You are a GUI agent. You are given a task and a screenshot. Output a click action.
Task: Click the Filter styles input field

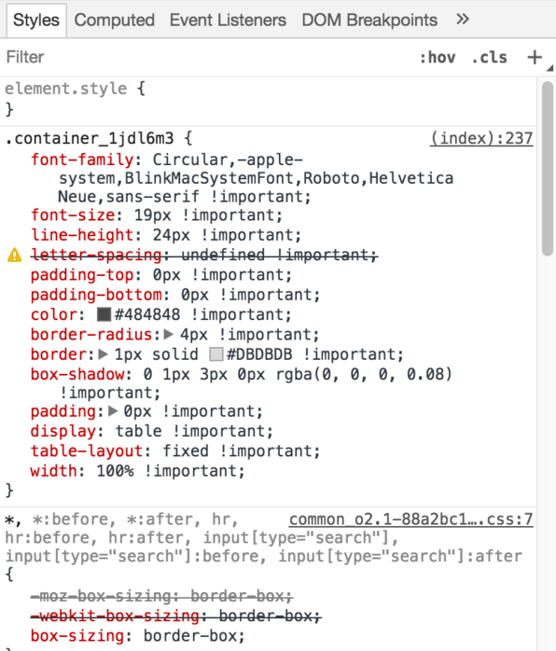click(x=208, y=57)
